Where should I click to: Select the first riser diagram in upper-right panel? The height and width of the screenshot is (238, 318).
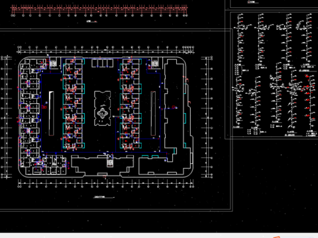tap(241, 38)
